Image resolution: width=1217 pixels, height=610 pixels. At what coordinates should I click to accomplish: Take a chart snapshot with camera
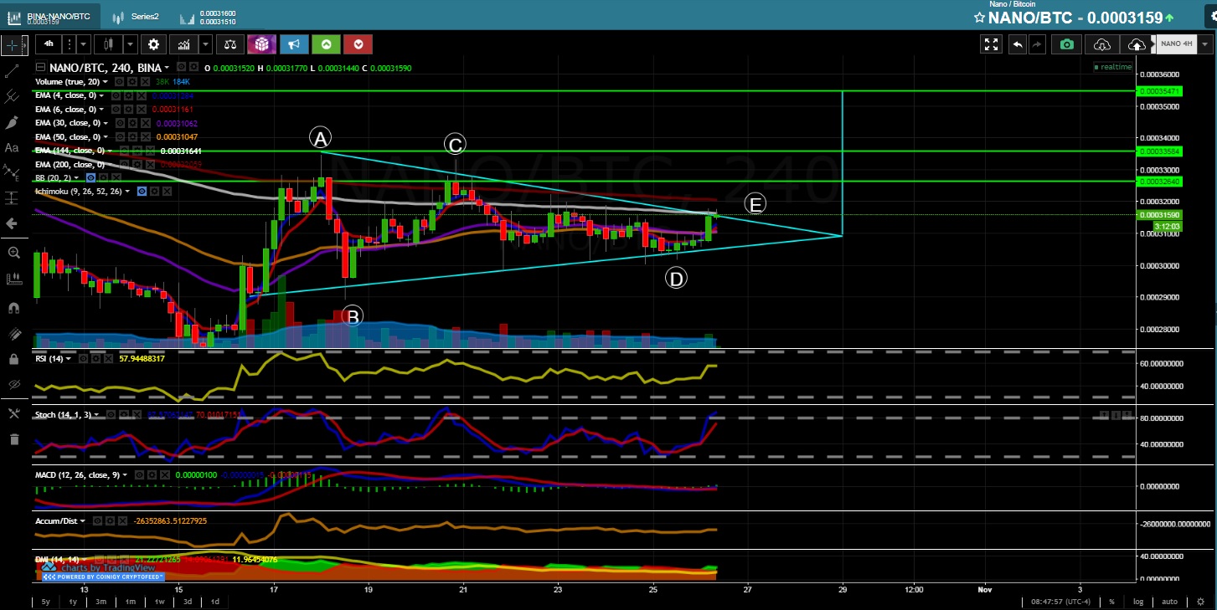pos(1066,44)
